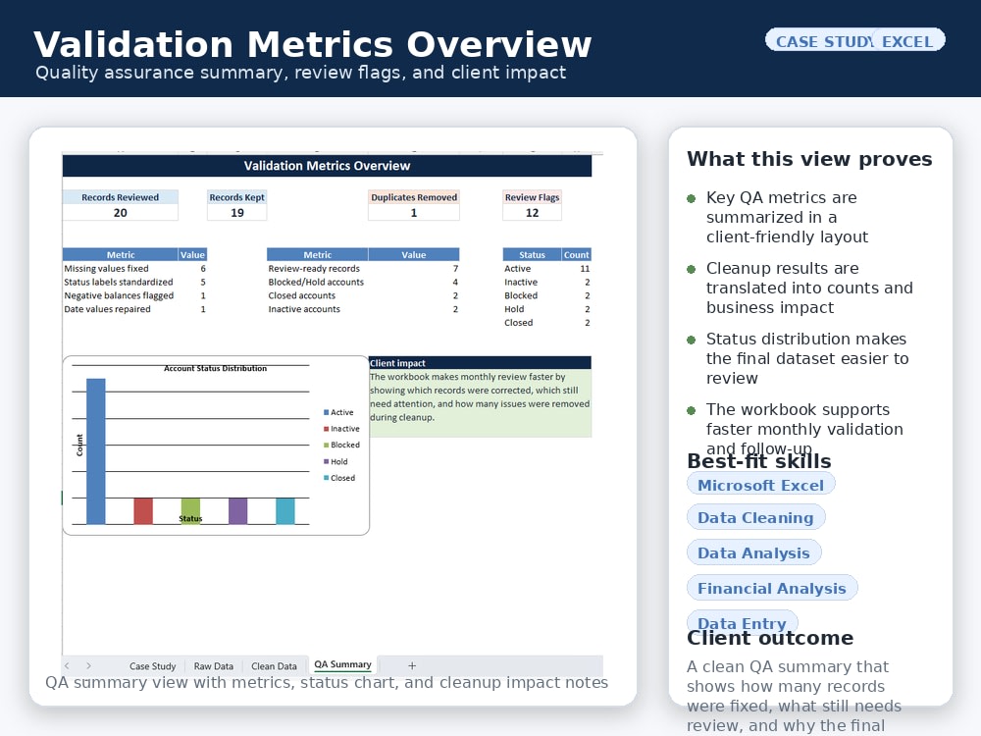This screenshot has width=981, height=736.
Task: Click the Status labels standardized row
Action: coord(134,283)
